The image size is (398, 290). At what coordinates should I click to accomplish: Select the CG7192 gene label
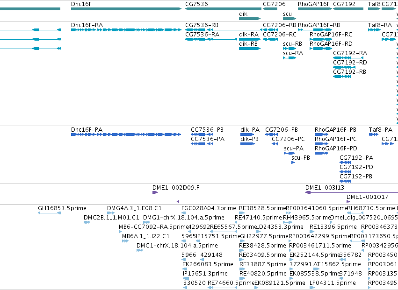(x=344, y=4)
